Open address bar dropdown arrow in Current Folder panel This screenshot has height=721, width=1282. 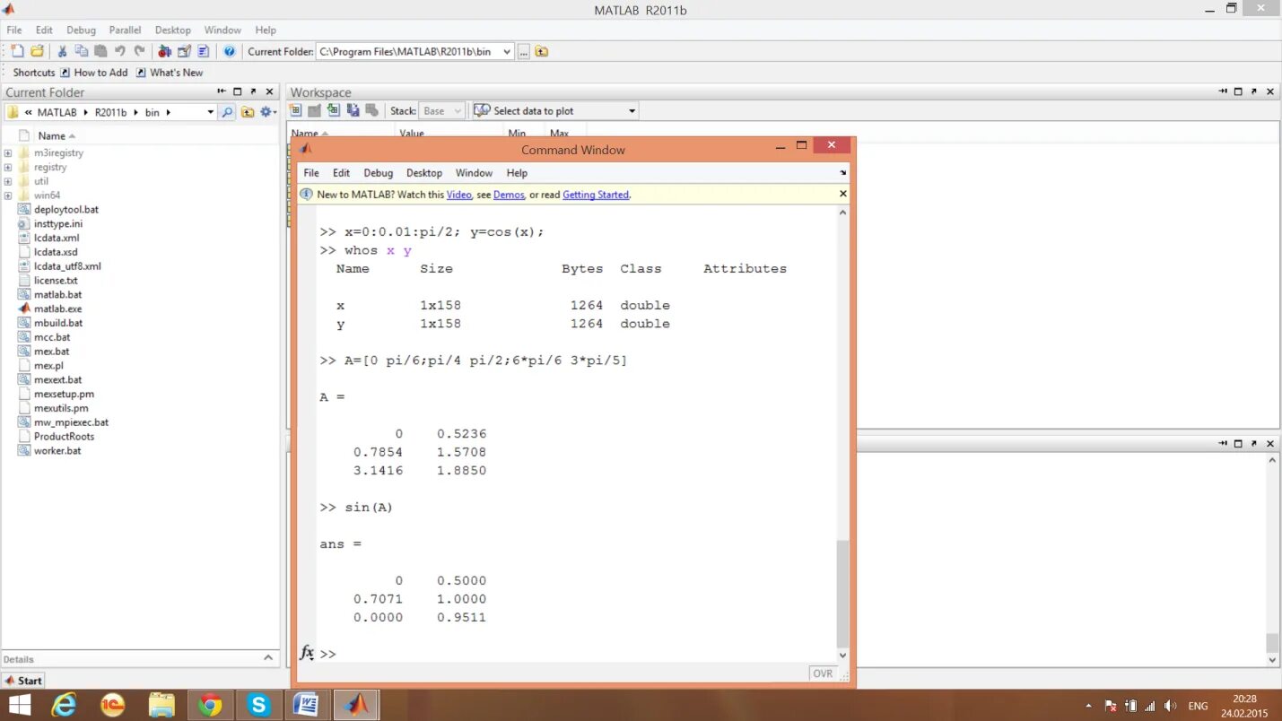(211, 112)
